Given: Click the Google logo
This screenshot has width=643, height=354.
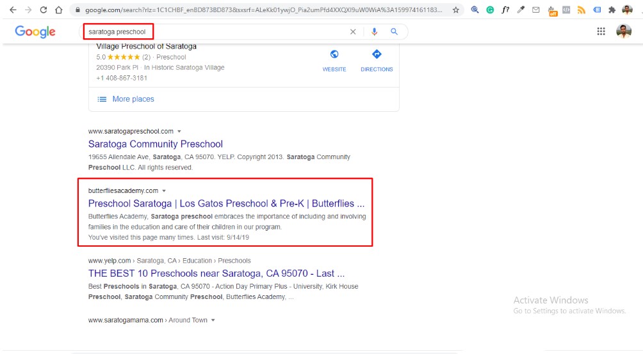Looking at the screenshot, I should 35,32.
